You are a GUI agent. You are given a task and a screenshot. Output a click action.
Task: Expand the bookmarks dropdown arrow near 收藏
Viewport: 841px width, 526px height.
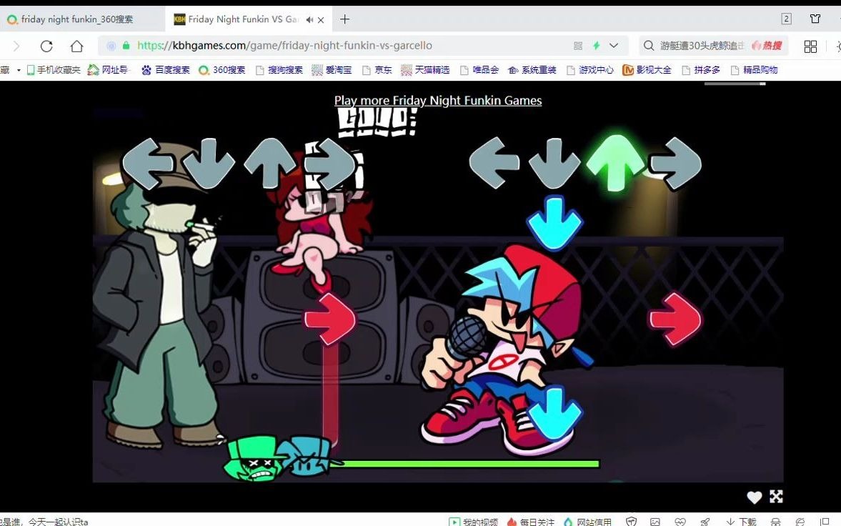pos(19,70)
